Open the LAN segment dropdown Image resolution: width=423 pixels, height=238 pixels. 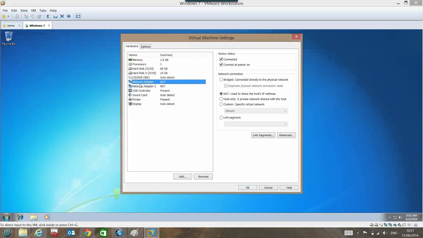tap(256, 124)
